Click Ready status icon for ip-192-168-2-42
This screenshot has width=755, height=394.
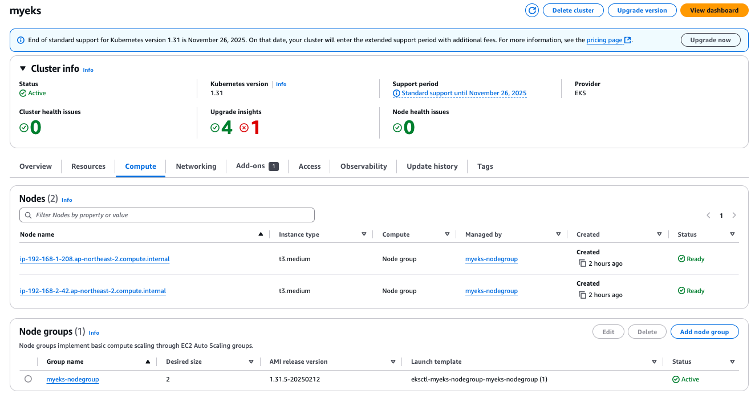pos(681,291)
